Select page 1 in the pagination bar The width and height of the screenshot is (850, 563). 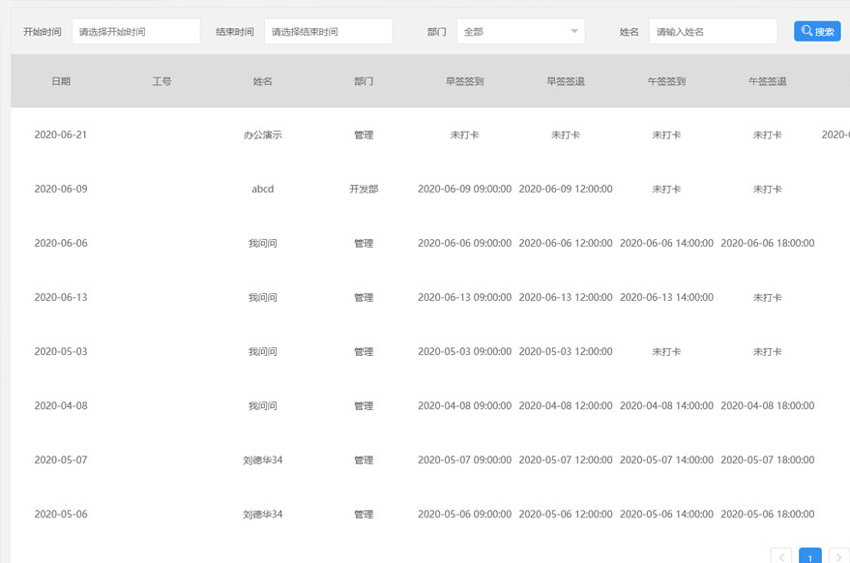809,556
